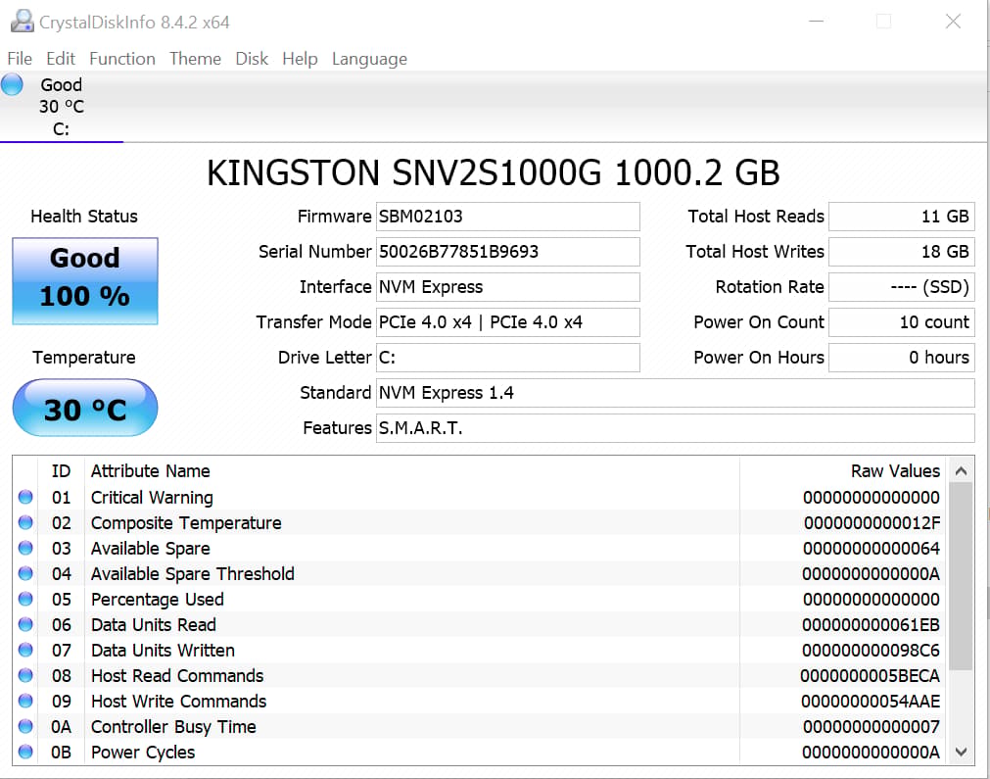Click status dot for Data Units Written

click(25, 650)
